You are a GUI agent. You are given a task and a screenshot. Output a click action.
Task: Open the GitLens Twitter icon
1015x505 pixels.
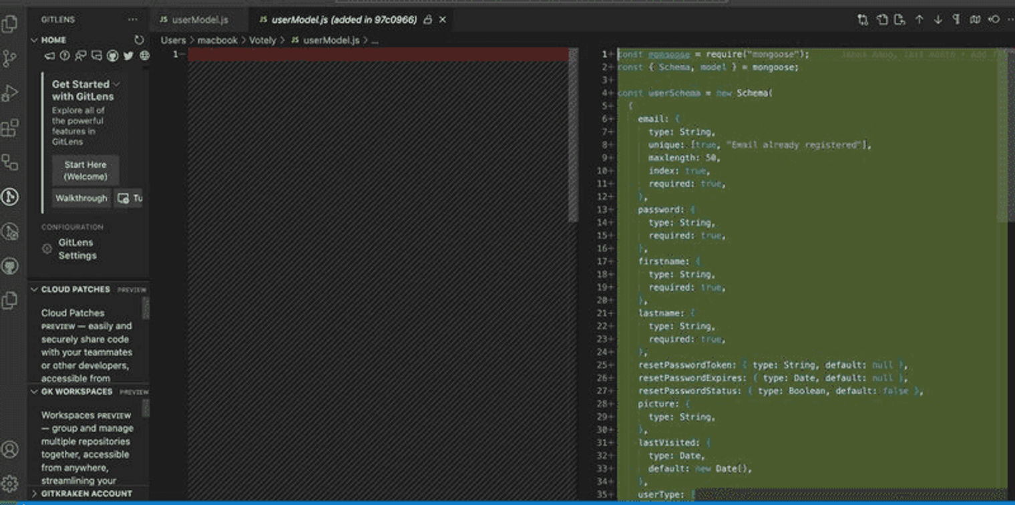tap(128, 56)
